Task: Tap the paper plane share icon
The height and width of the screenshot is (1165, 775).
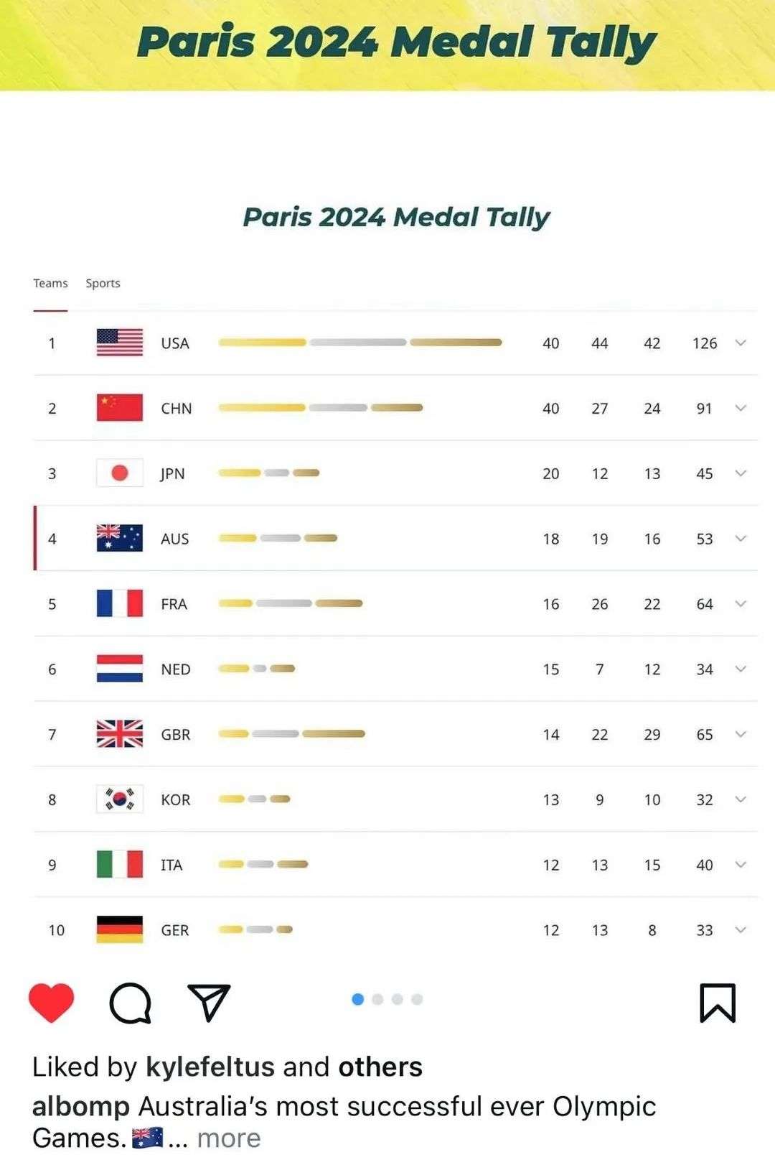Action: point(208,1002)
